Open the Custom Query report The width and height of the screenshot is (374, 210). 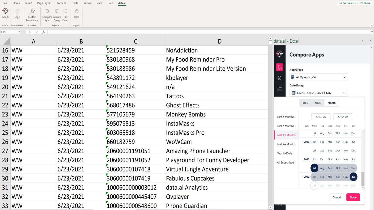tap(57, 15)
